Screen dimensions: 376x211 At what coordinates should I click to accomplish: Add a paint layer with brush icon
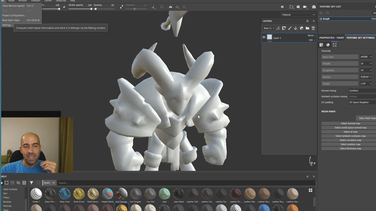coord(290,28)
